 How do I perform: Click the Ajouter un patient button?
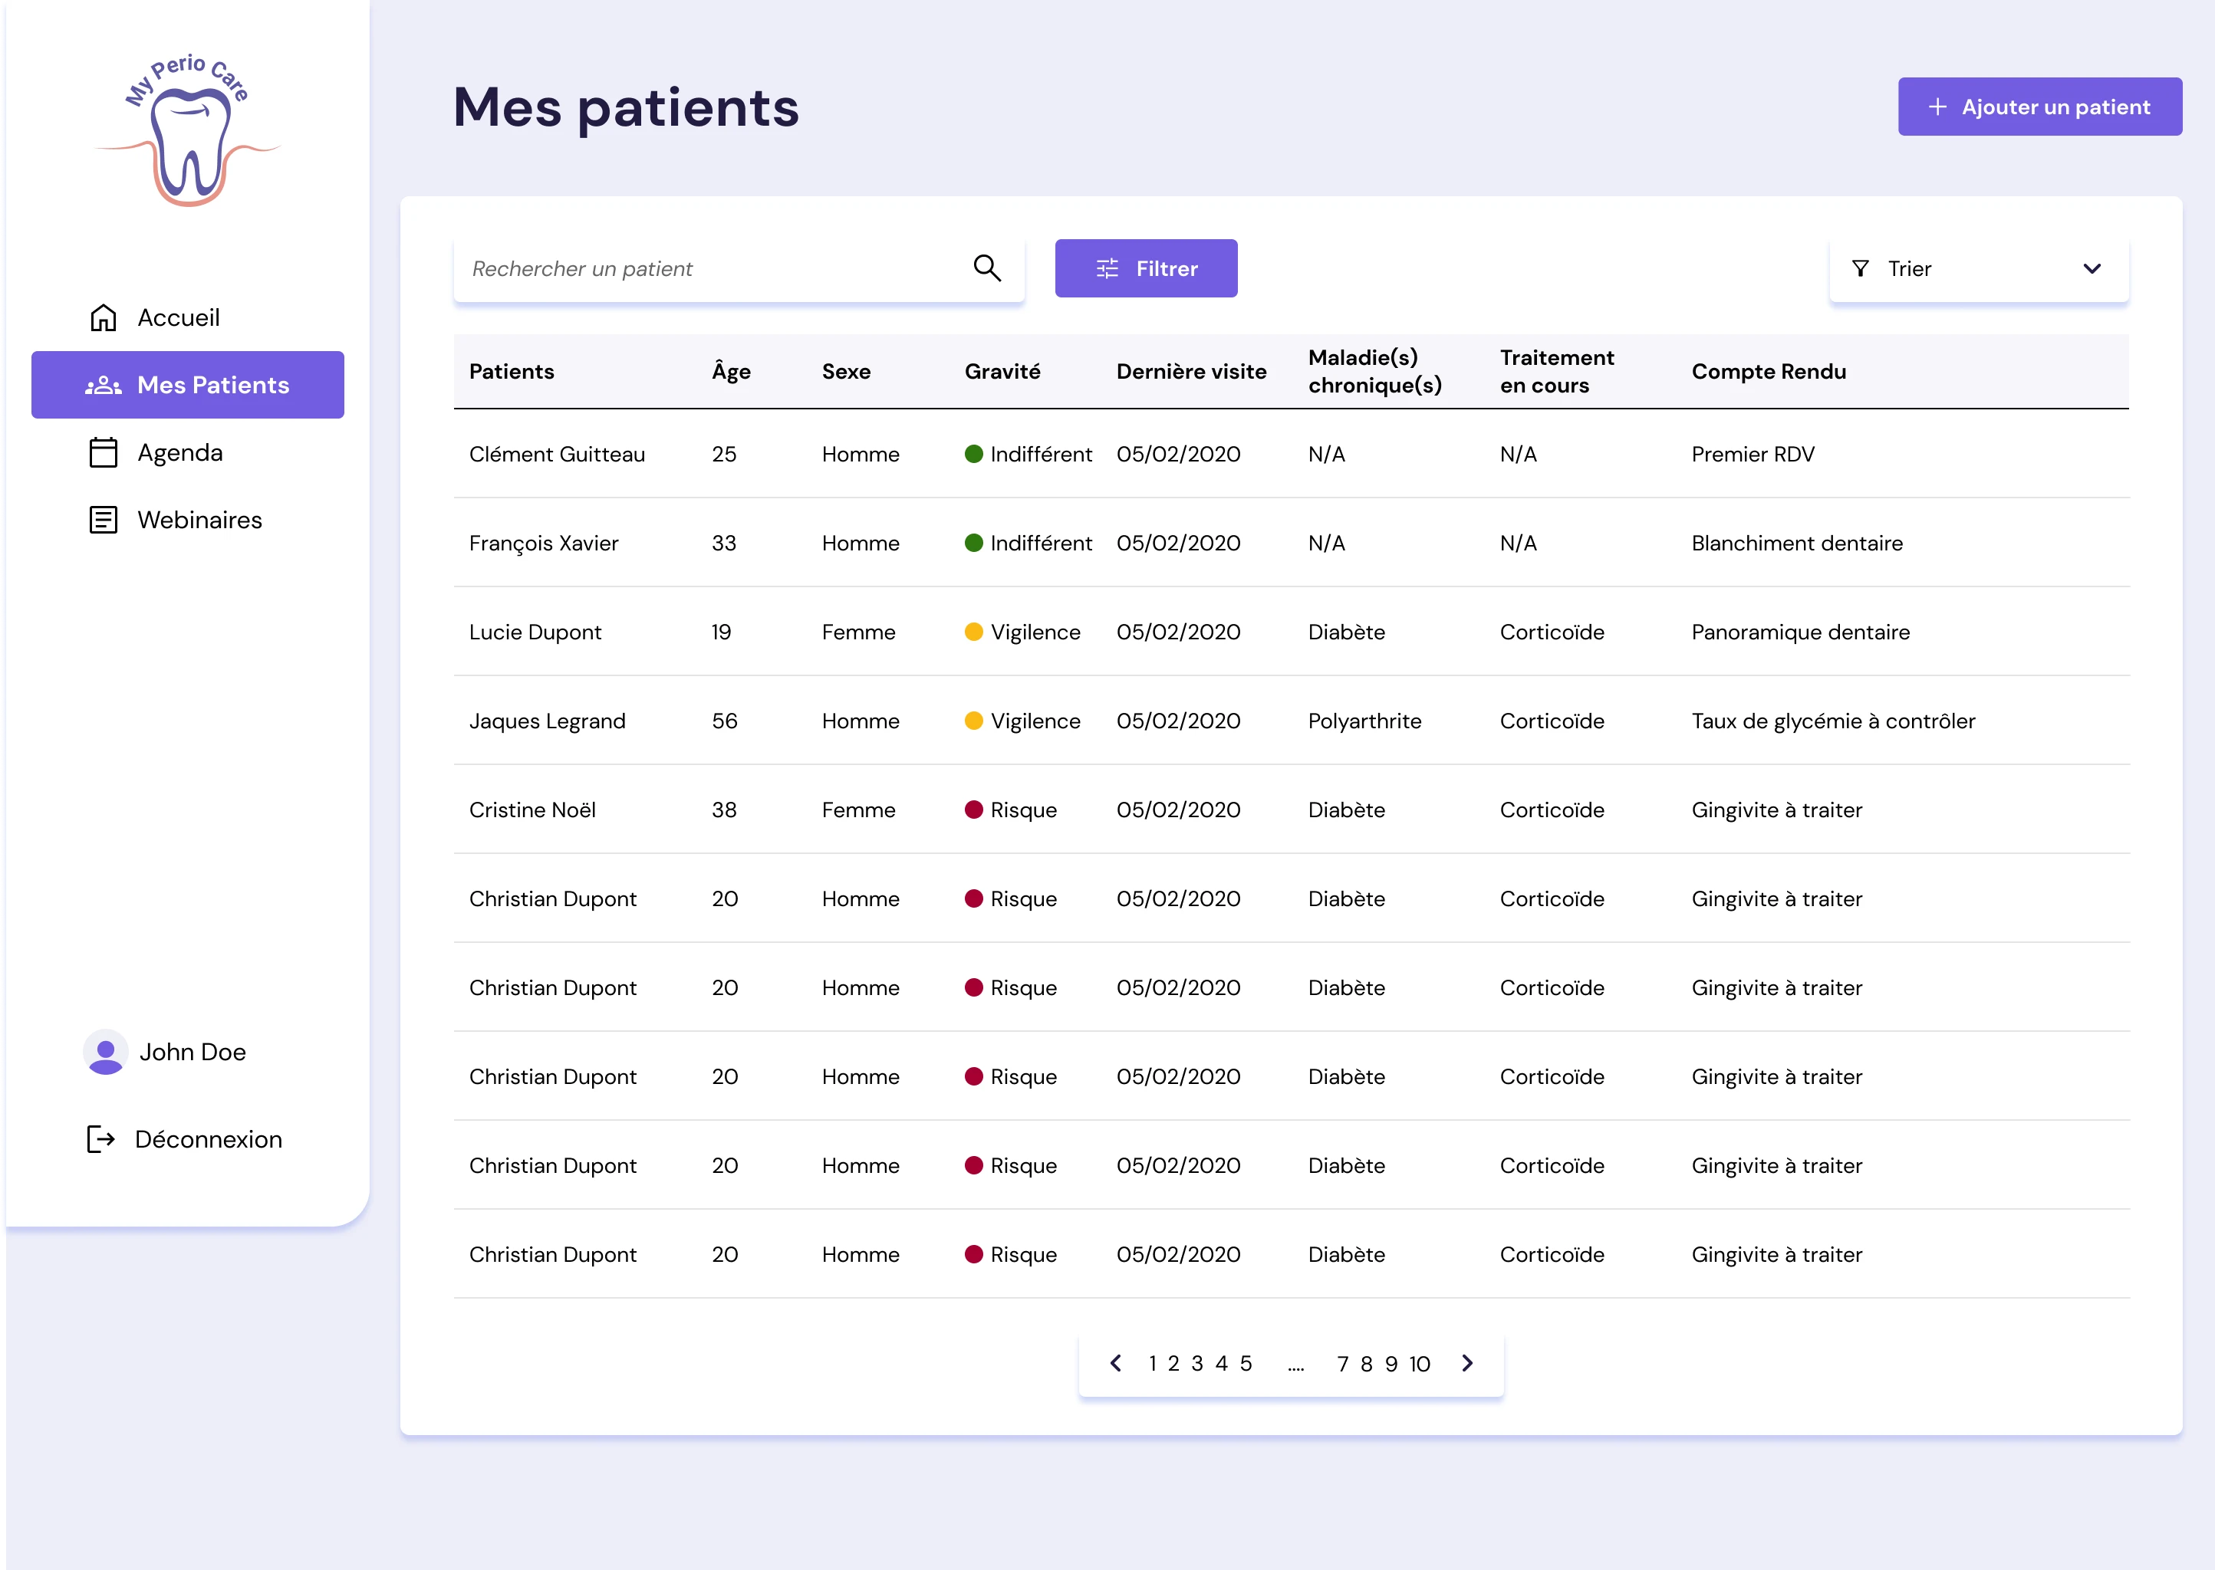coord(2040,107)
